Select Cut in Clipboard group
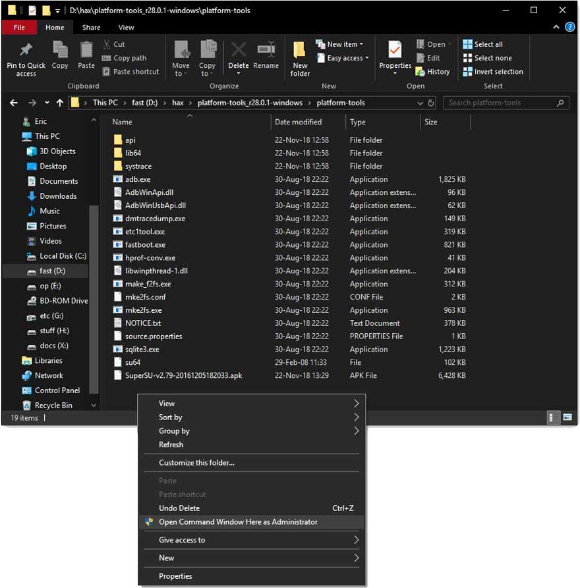This screenshot has height=588, width=580. pyautogui.click(x=114, y=44)
